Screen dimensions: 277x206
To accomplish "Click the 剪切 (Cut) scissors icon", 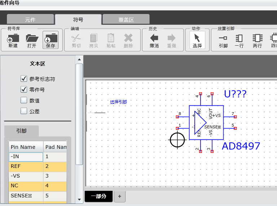I will (76, 41).
